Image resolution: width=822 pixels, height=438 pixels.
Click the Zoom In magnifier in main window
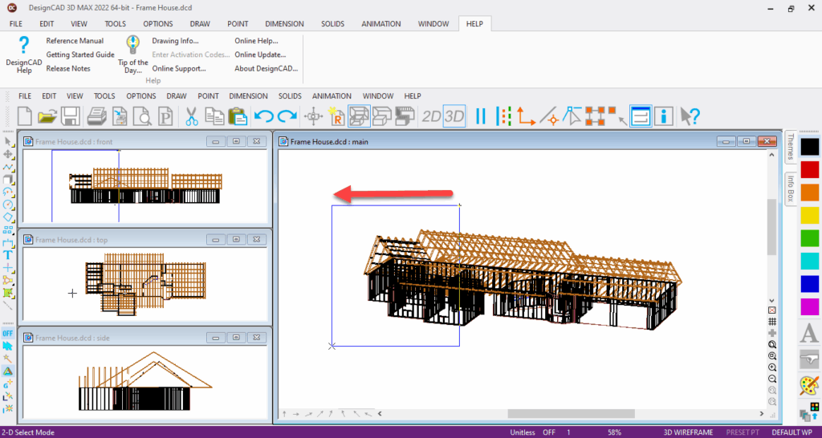click(772, 367)
